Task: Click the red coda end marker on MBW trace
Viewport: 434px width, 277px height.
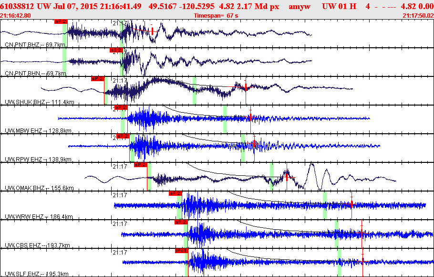Action: (x=250, y=117)
